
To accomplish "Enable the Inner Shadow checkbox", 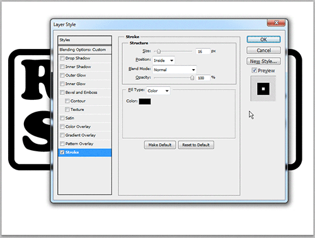I will click(62, 67).
